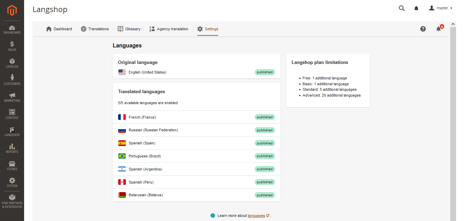The height and width of the screenshot is (221, 464).
Task: Click the Argentina flag icon
Action: click(x=122, y=169)
